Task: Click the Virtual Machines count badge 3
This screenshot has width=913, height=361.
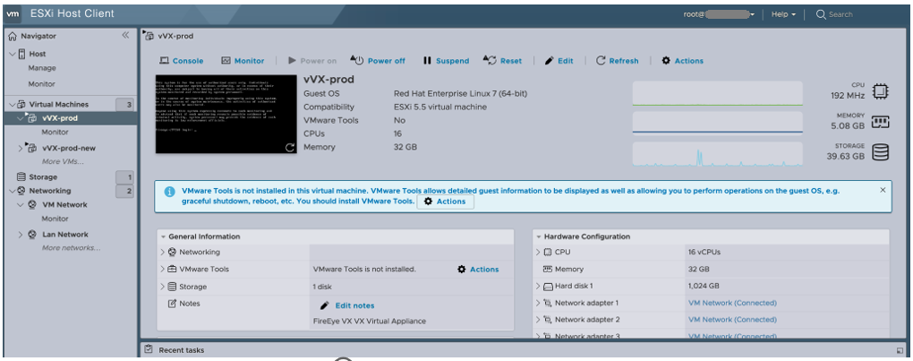Action: (124, 105)
